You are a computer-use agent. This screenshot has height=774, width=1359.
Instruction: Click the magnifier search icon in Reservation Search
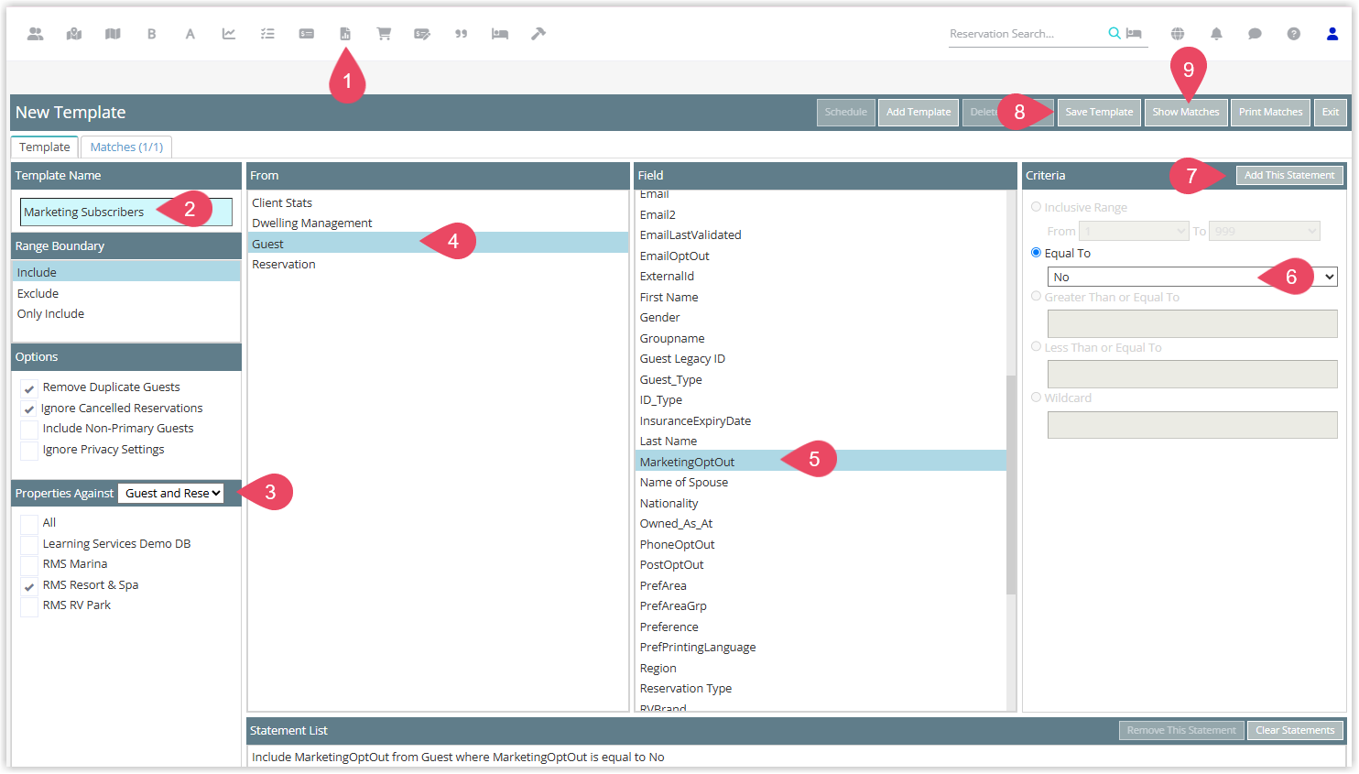(x=1114, y=33)
